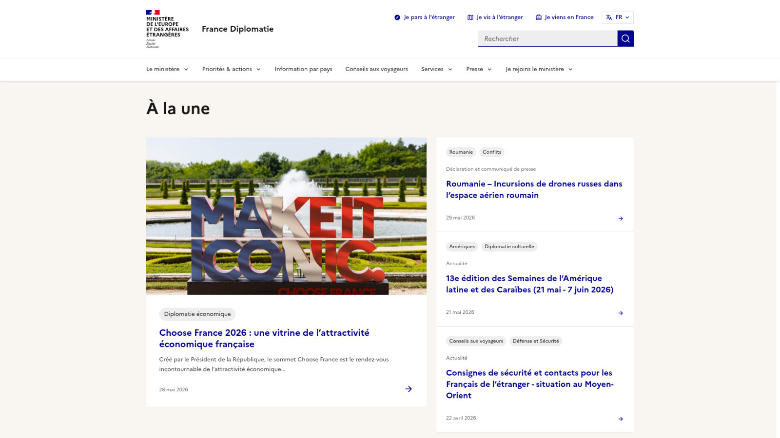Viewport: 780px width, 438px height.
Task: Click the date 29 mai 2026
Action: 460,218
